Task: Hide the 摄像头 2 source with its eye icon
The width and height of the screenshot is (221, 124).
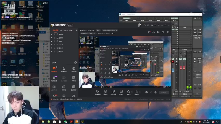Action: 52,34
